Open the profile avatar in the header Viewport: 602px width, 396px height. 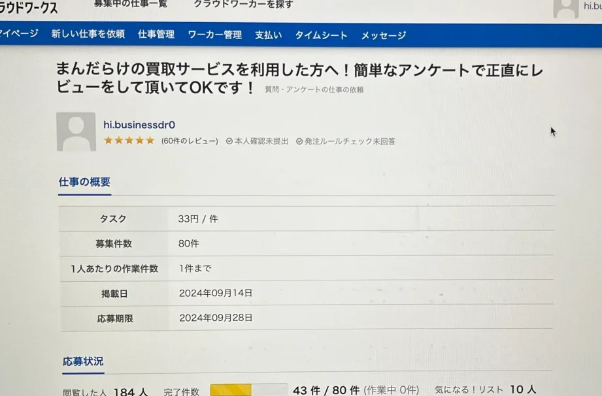click(565, 8)
